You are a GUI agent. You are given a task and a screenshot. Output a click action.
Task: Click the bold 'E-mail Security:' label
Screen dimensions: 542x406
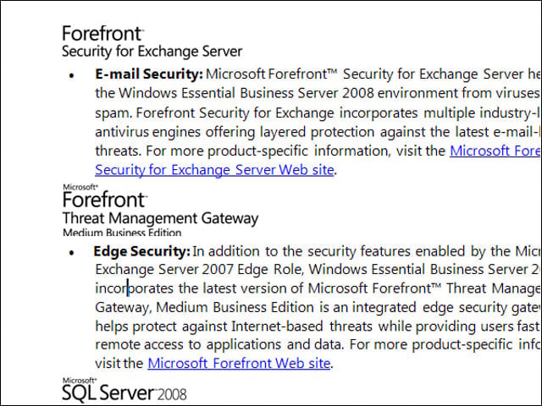(x=149, y=74)
